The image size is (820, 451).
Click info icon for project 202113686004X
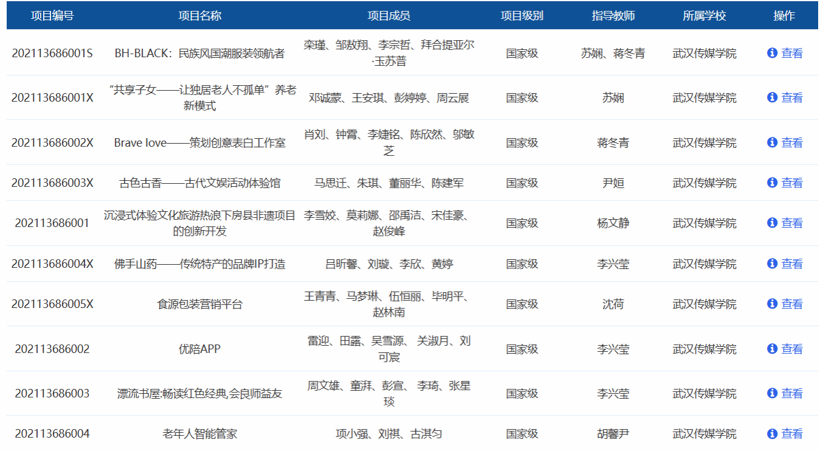(772, 264)
